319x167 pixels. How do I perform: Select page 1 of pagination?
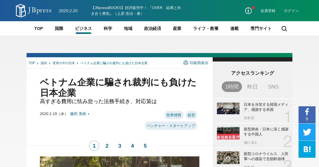tap(94, 146)
